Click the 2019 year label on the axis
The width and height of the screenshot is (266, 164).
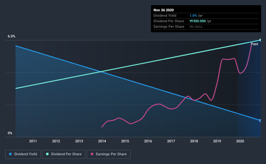217,141
